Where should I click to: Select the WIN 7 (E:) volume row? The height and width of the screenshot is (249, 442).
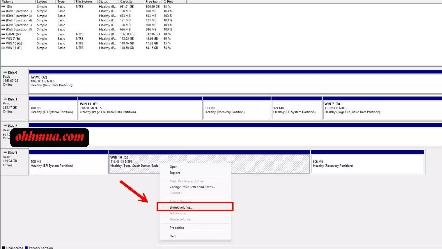pos(93,39)
